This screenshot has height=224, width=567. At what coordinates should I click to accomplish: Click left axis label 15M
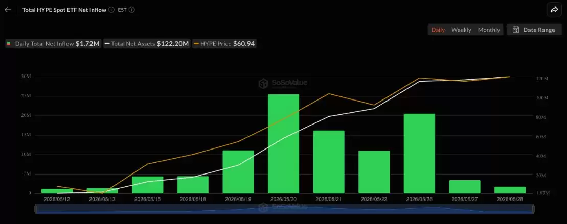tap(26, 135)
